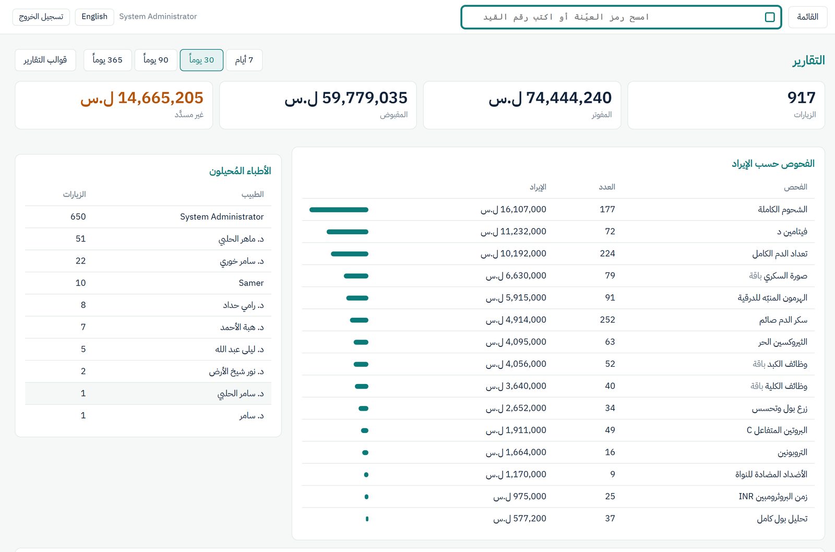Click the 59,779,035 collected amount card

point(318,105)
